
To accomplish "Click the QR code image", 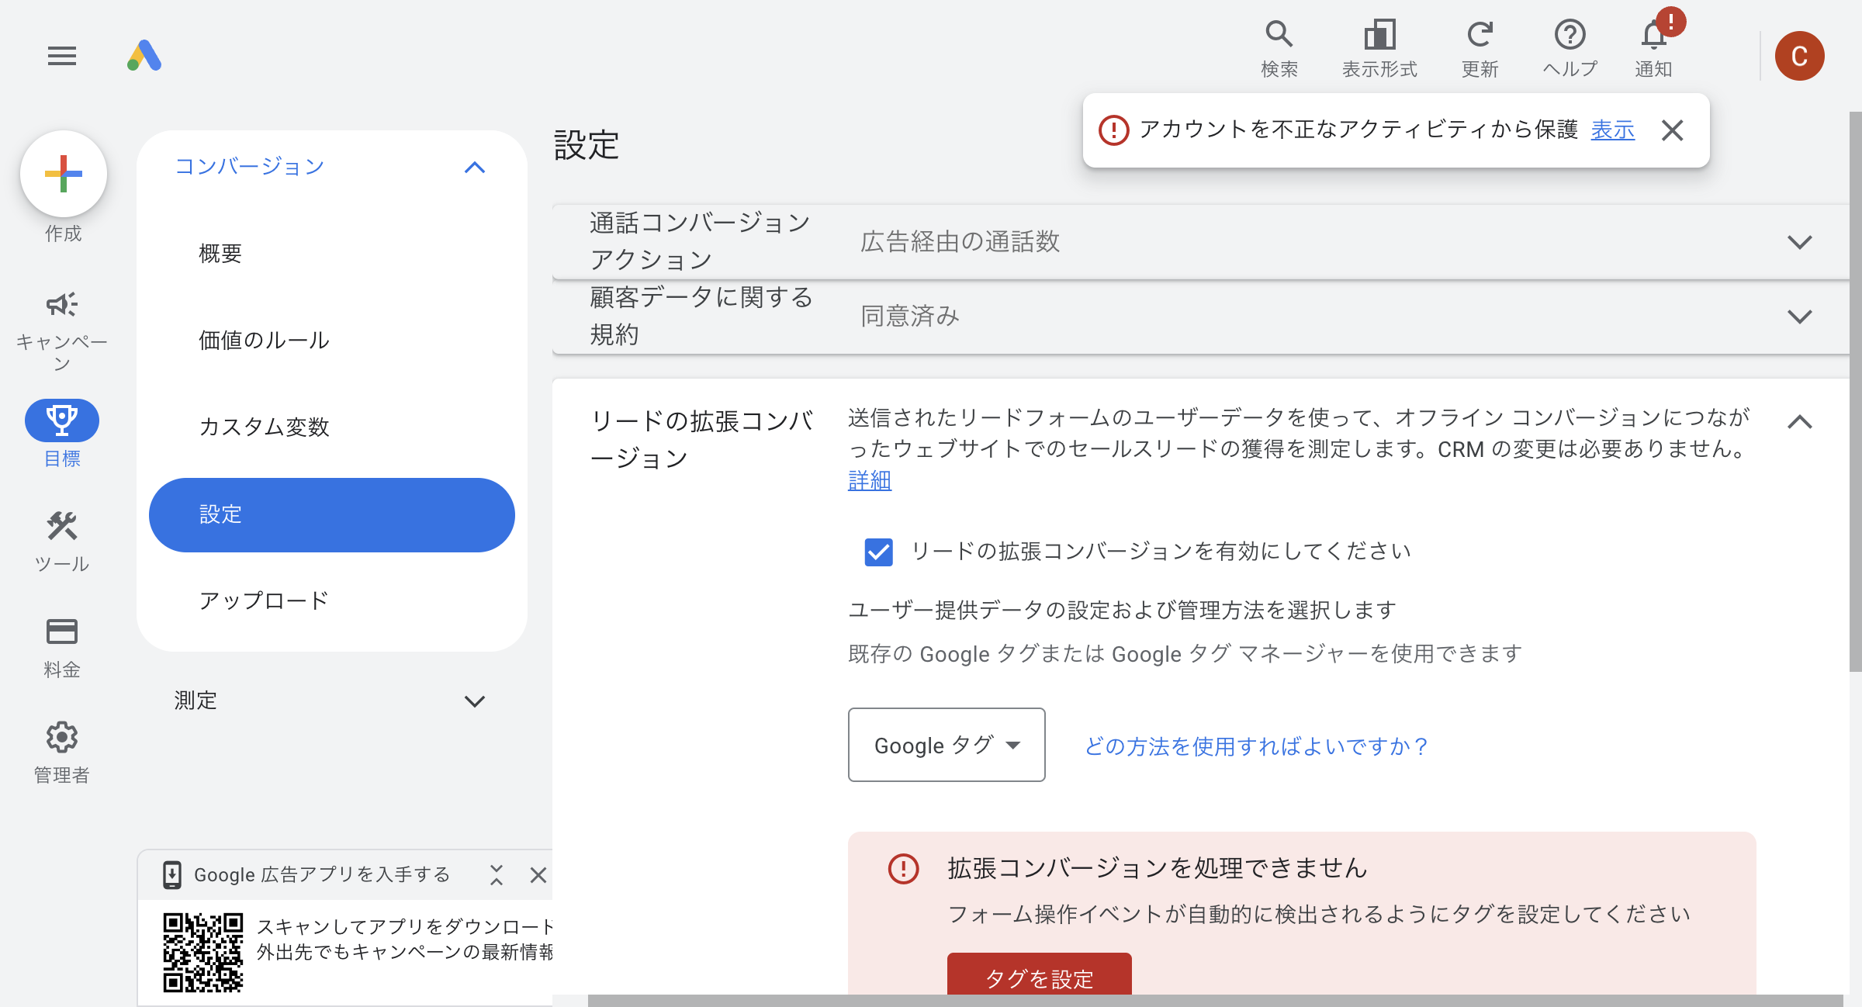I will pos(203,953).
